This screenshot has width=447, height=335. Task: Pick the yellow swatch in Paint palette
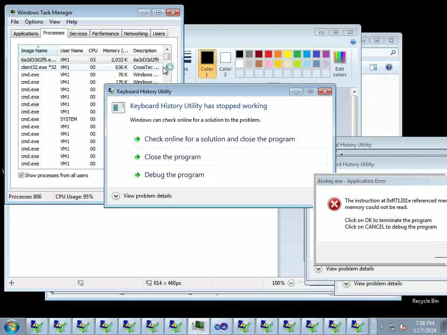pyautogui.click(x=288, y=54)
